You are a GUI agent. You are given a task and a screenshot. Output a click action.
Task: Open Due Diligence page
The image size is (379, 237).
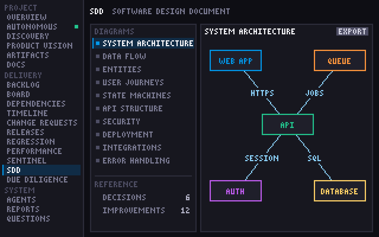(37, 179)
